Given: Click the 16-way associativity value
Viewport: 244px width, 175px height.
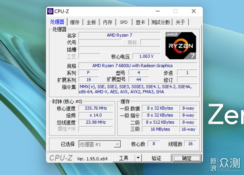Looking at the screenshot, I should click(188, 129).
